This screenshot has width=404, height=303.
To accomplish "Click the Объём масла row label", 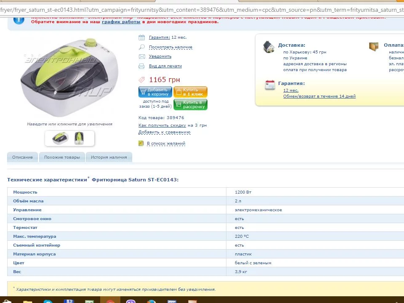I will 28,201.
